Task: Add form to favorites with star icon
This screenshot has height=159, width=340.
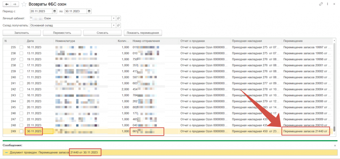Action: pos(24,4)
